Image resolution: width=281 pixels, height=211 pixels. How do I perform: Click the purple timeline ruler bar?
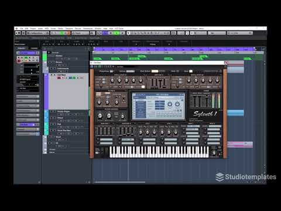(174, 49)
